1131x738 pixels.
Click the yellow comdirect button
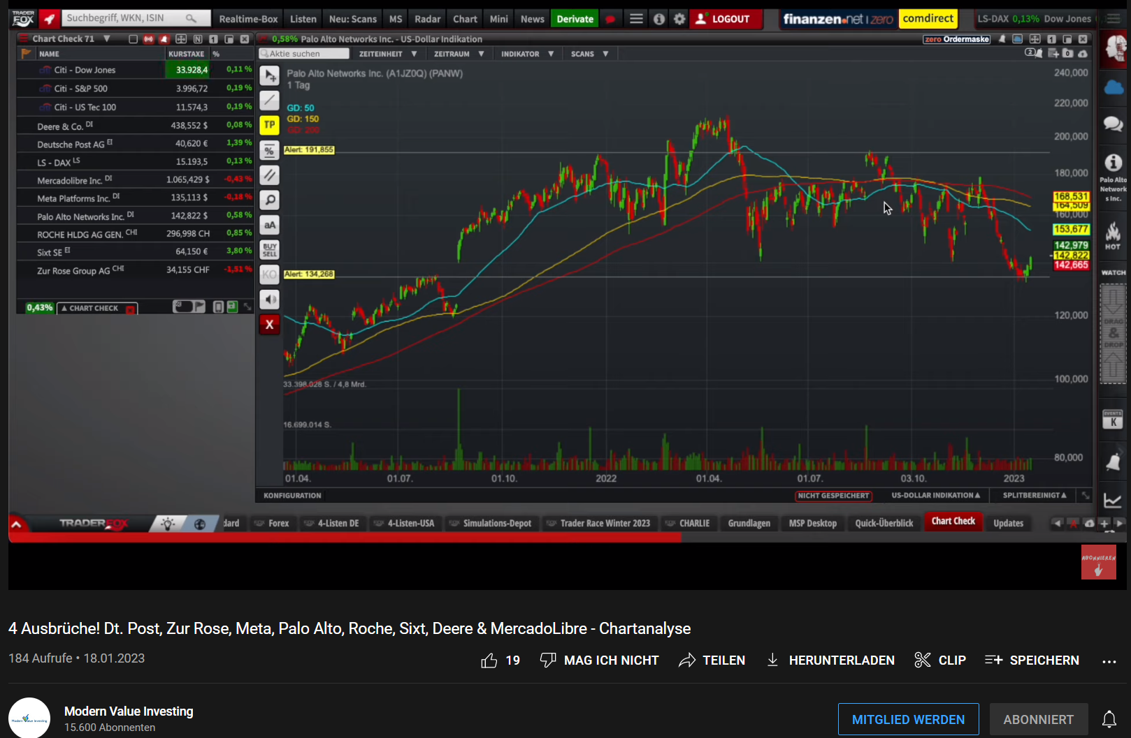point(928,19)
